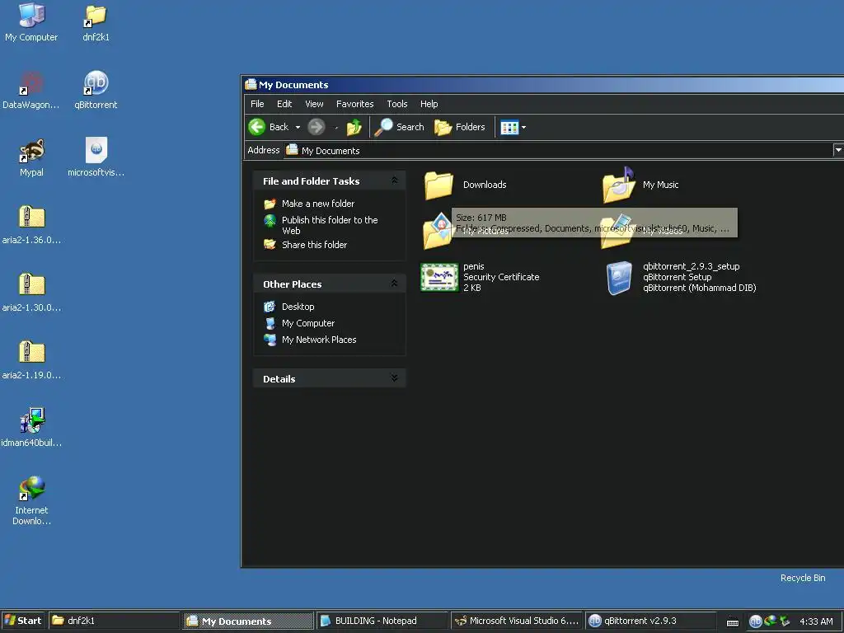Click the My Documents window title bar icon
The image size is (844, 633).
251,84
